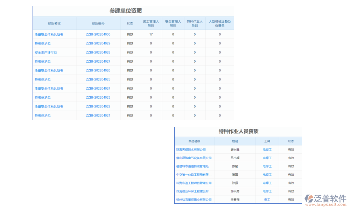Select 电工 work type for 李春梅
The image size is (350, 210).
click(267, 199)
